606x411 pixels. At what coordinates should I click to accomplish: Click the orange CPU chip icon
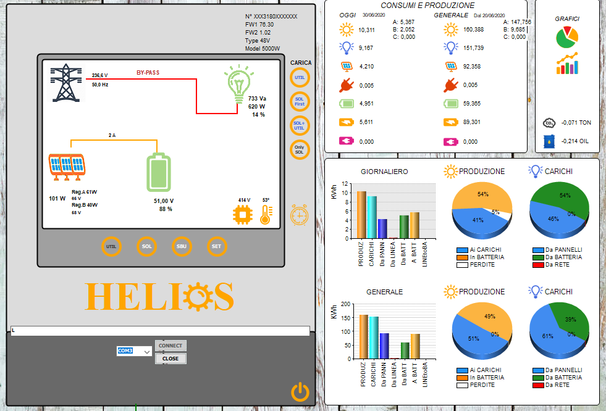point(243,215)
